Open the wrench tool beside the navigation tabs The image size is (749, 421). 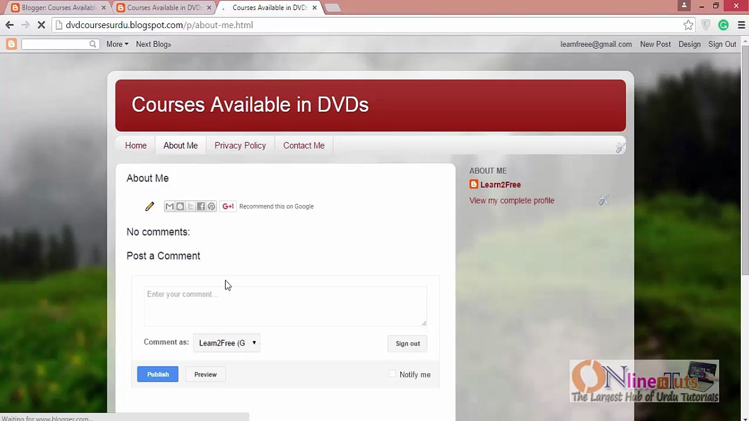click(621, 148)
